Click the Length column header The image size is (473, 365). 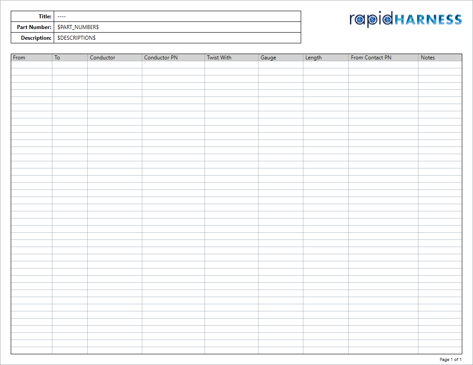(325, 58)
